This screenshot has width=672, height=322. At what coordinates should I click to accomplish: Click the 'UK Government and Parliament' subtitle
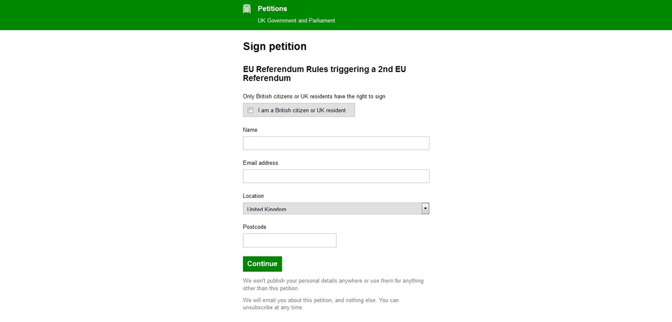click(296, 21)
